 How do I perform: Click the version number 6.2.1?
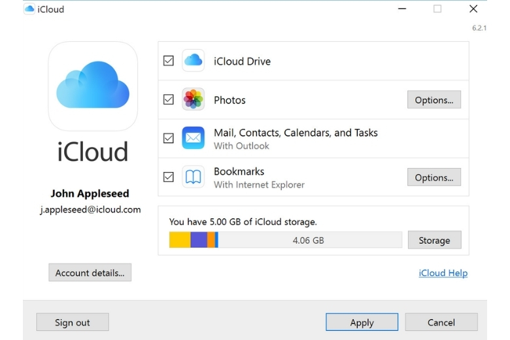pos(479,28)
